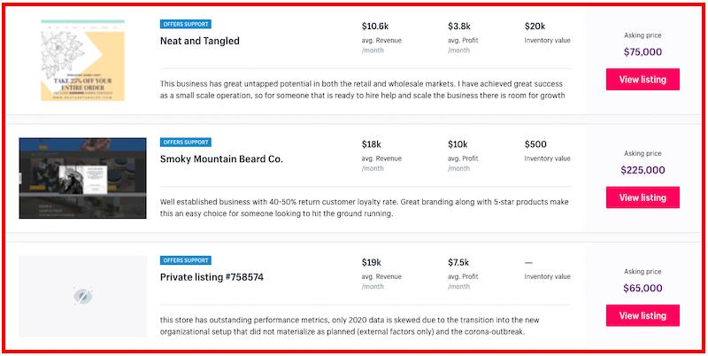Open Private listing #758574 title
Screen dimensions: 708x356
tap(212, 277)
